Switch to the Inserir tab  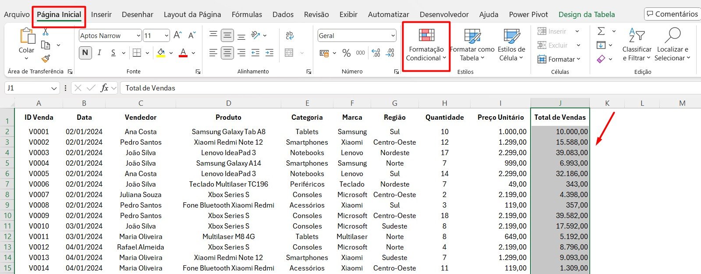coord(101,14)
